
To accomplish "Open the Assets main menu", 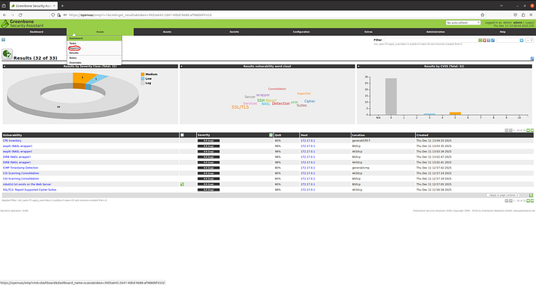I will click(x=167, y=32).
